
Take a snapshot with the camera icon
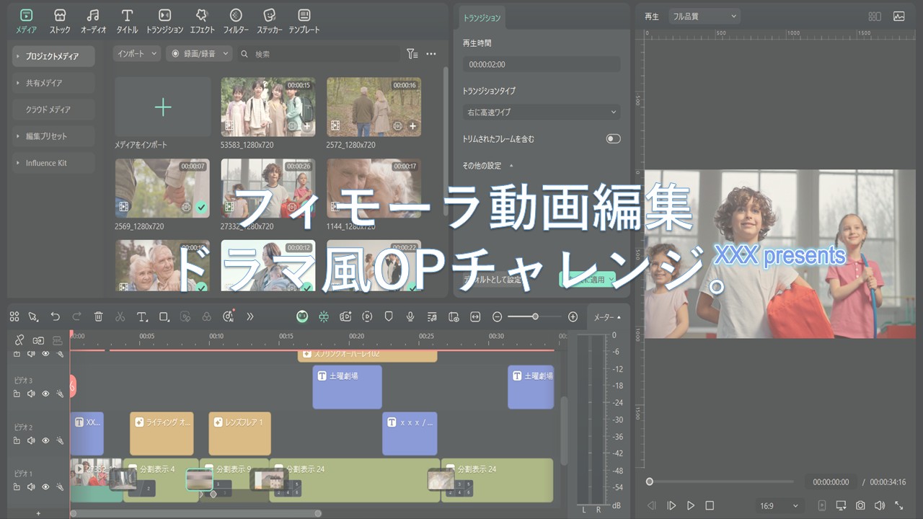click(x=860, y=505)
